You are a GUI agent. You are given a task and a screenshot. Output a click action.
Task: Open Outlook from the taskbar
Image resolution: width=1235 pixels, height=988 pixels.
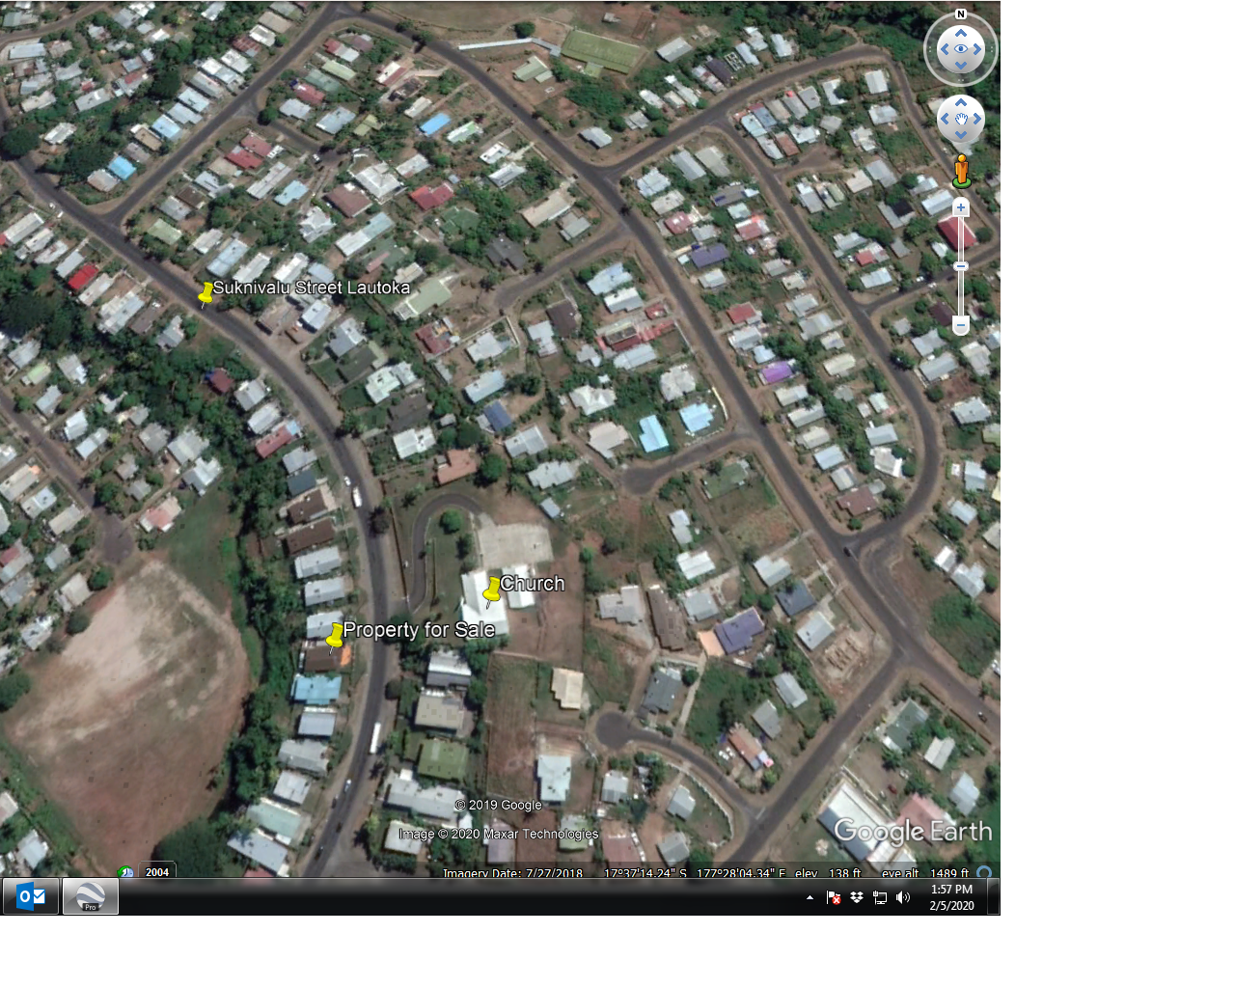pyautogui.click(x=31, y=896)
